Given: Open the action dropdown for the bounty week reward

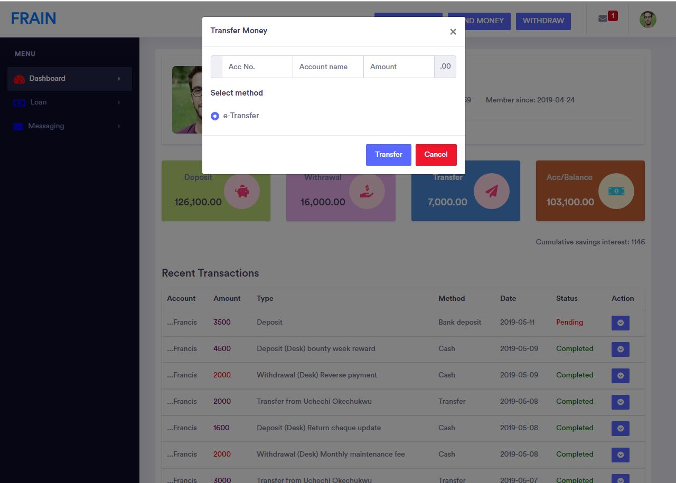Looking at the screenshot, I should 620,349.
